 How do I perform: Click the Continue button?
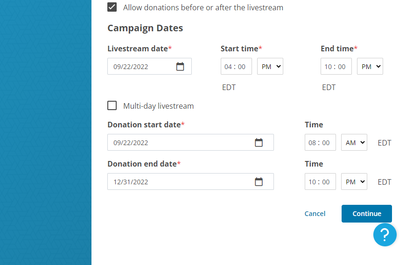click(367, 214)
